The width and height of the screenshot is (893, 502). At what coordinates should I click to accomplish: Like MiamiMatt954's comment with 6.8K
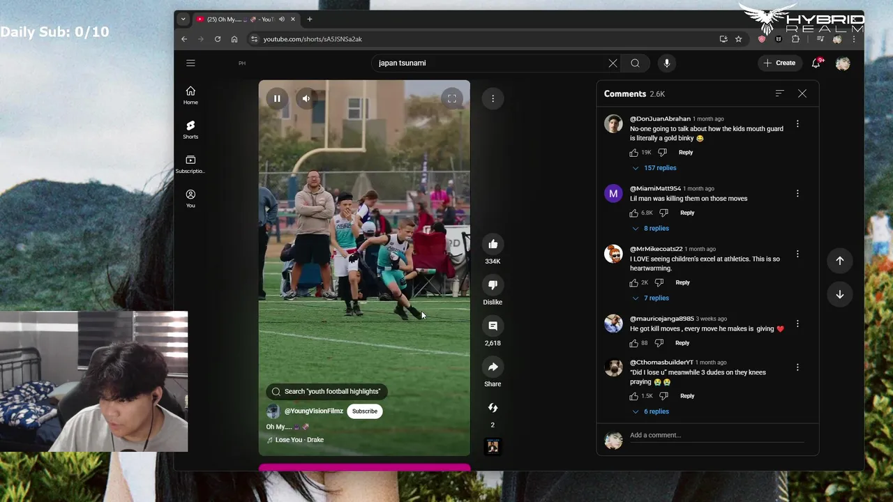[634, 213]
